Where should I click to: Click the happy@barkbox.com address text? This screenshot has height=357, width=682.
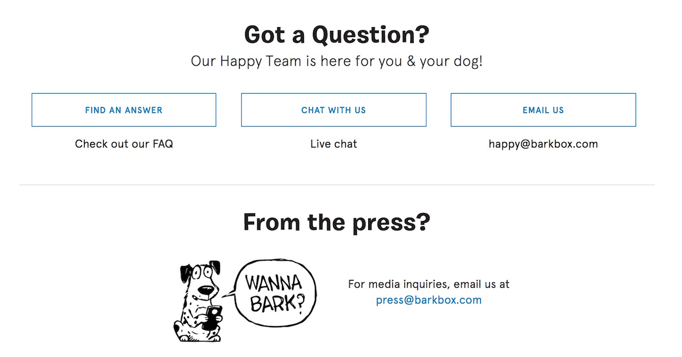click(x=543, y=144)
